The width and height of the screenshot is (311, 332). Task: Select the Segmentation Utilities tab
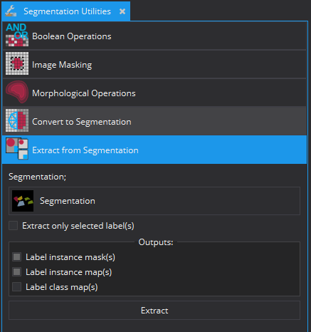click(x=66, y=11)
